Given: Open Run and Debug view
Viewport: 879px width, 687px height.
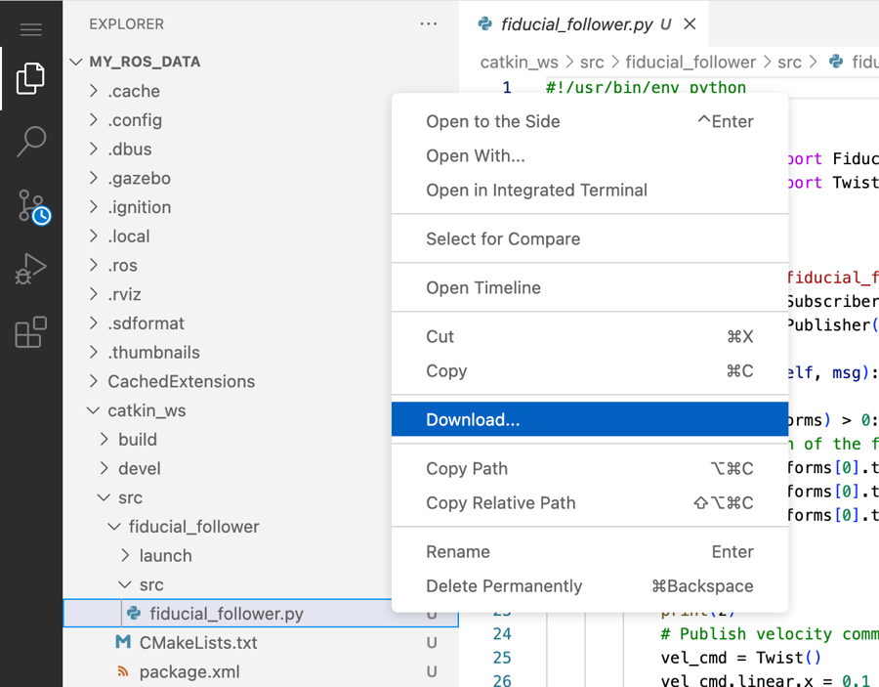Looking at the screenshot, I should click(31, 269).
